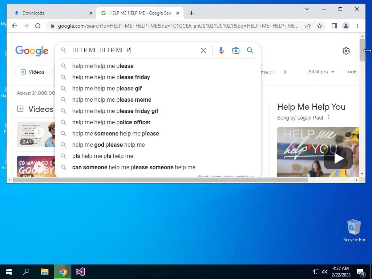Choose suggestion 'help me help me please'
This screenshot has width=372, height=279.
point(158,66)
